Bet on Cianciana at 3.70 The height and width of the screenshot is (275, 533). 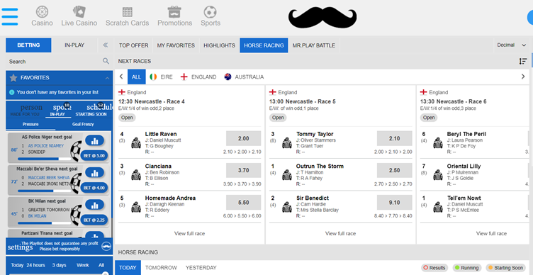click(243, 170)
